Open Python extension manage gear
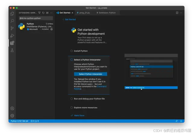The width and height of the screenshot is (193, 134). coord(52,29)
